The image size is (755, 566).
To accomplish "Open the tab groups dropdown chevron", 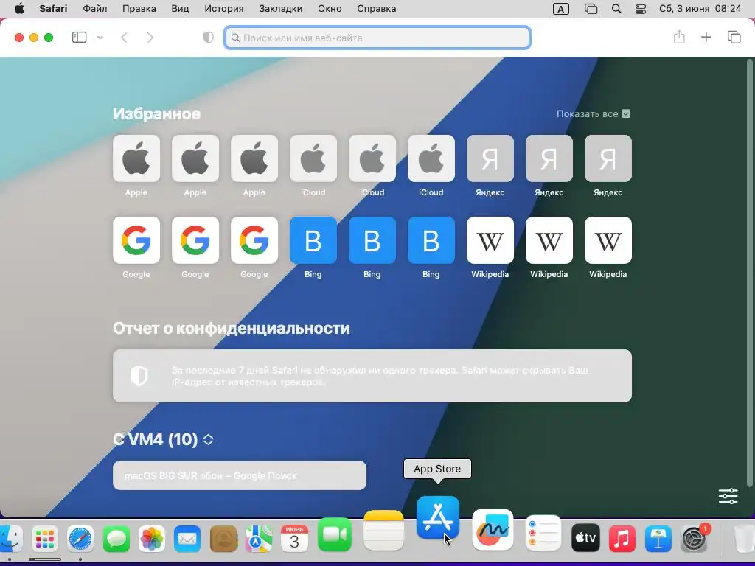I will 100,38.
